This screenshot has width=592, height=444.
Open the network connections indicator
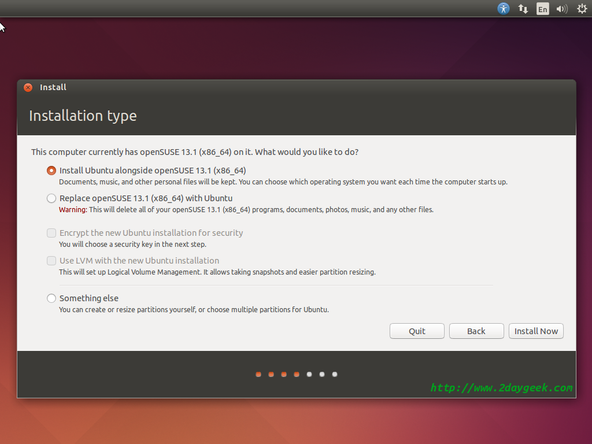coord(523,9)
